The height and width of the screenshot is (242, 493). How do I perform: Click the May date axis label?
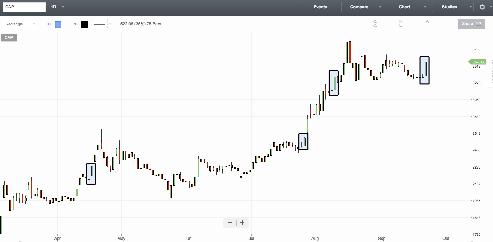(x=121, y=239)
